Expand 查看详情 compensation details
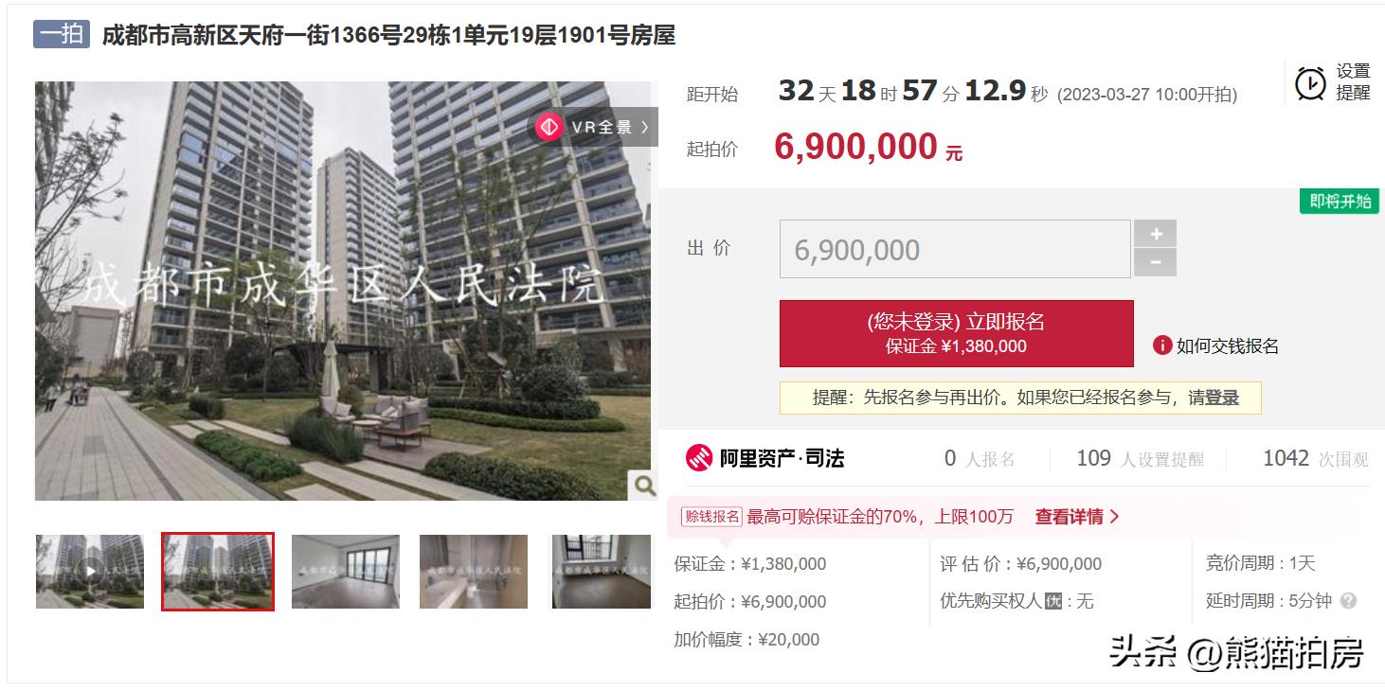Image resolution: width=1385 pixels, height=690 pixels. pos(1077,517)
